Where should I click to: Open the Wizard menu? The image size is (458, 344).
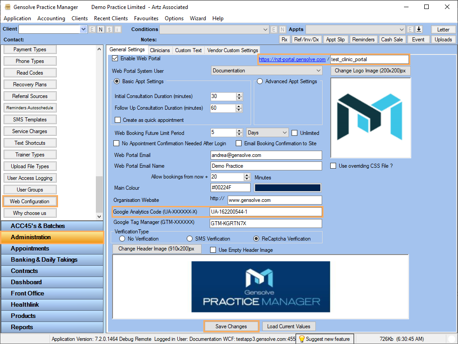point(198,18)
